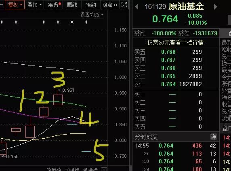Click 隐藏 to hide side panel
This screenshot has height=171, width=231.
pos(110,5)
